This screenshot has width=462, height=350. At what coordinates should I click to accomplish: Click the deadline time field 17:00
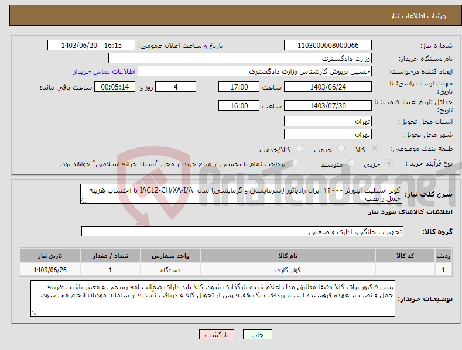coord(239,87)
